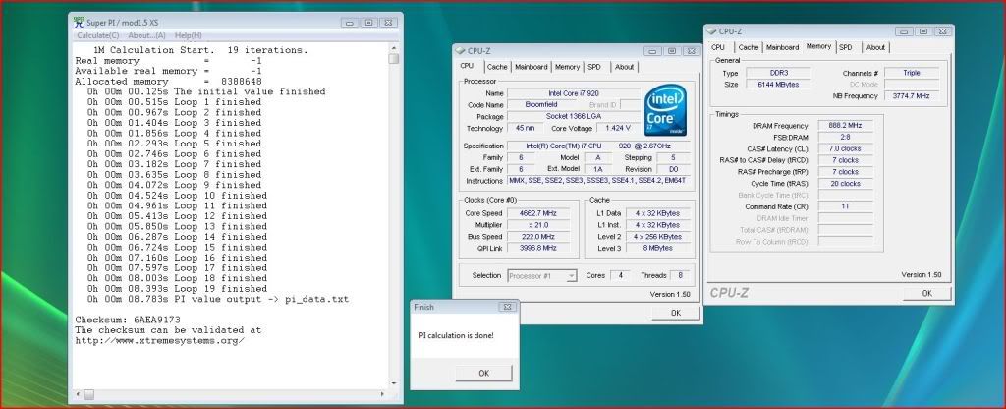Viewport: 1006px width, 409px height.
Task: Click the DRAM Frequency 888.2 MHz field
Action: click(845, 126)
